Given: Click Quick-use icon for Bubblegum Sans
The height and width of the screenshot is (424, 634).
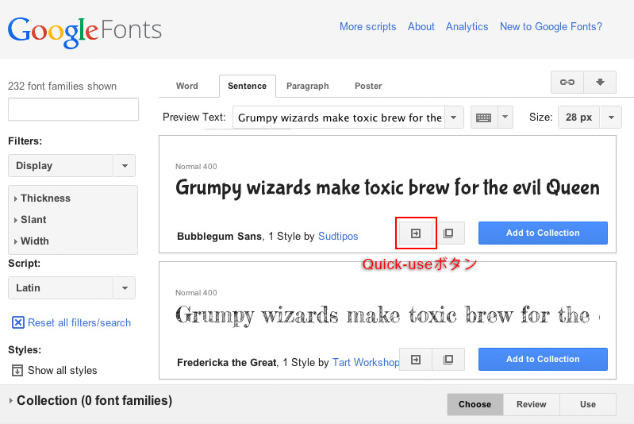Looking at the screenshot, I should [416, 233].
